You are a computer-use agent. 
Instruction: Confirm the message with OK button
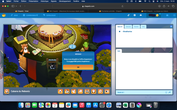[78, 67]
